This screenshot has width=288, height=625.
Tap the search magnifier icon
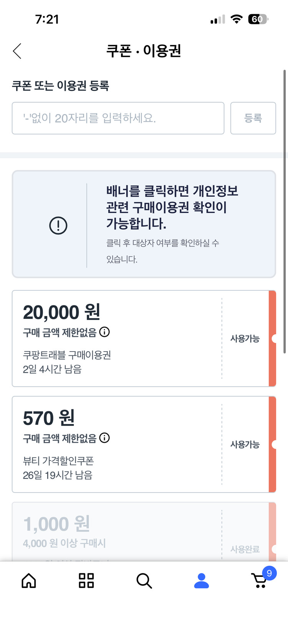click(x=144, y=581)
